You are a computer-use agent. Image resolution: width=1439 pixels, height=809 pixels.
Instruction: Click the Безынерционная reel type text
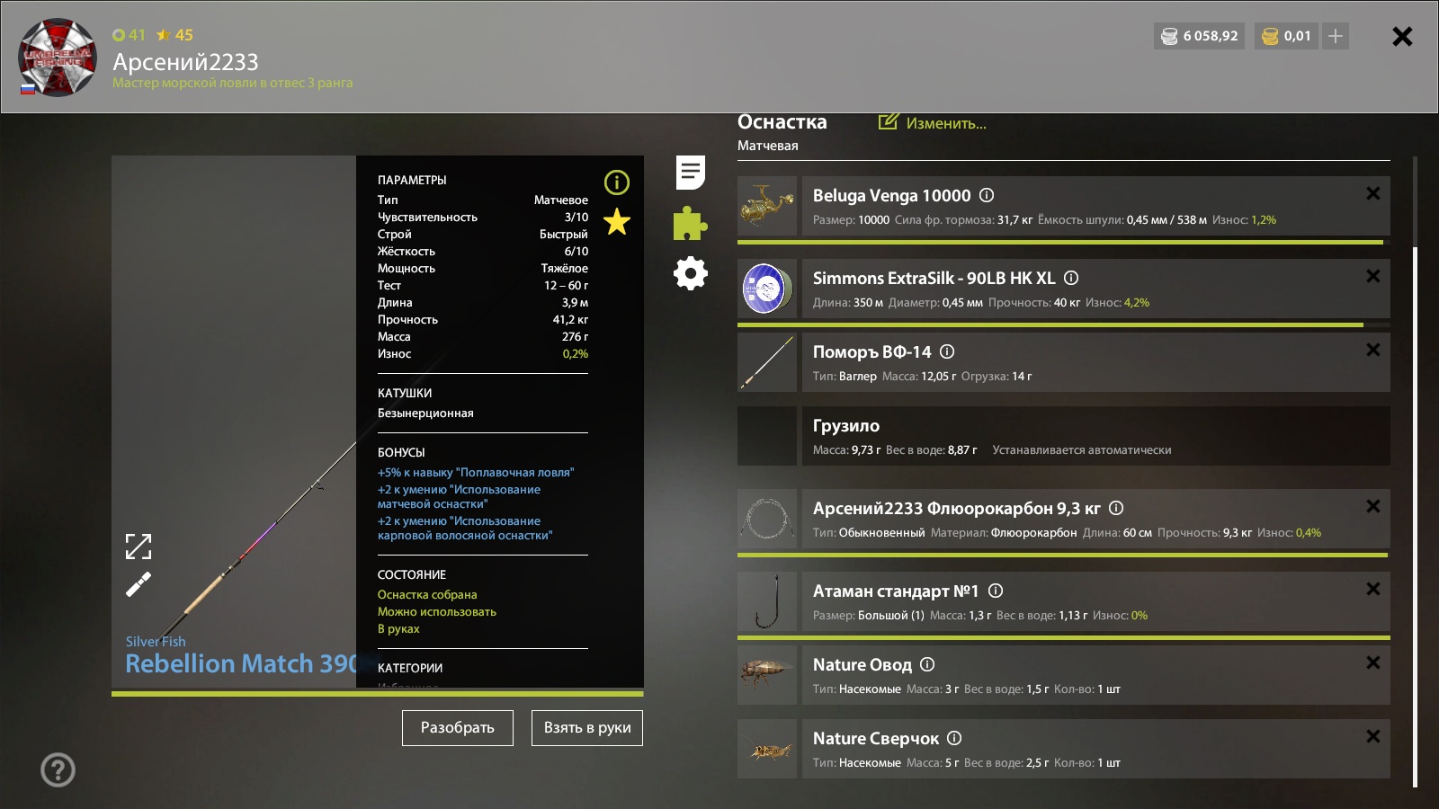[425, 413]
